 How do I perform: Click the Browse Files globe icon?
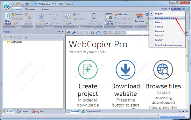[x=67, y=16]
